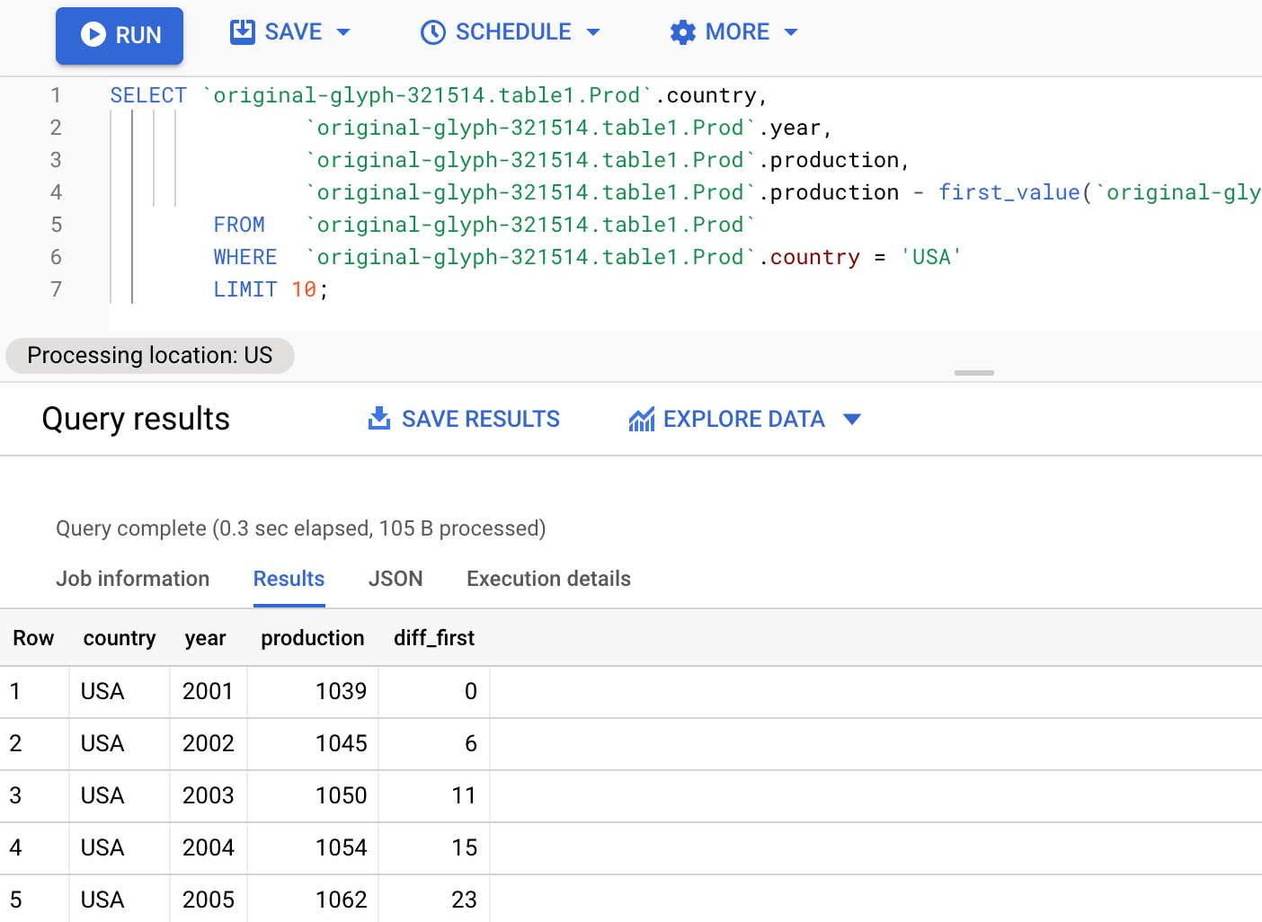Select line number 5 in the editor
The image size is (1262, 922).
pyautogui.click(x=56, y=224)
